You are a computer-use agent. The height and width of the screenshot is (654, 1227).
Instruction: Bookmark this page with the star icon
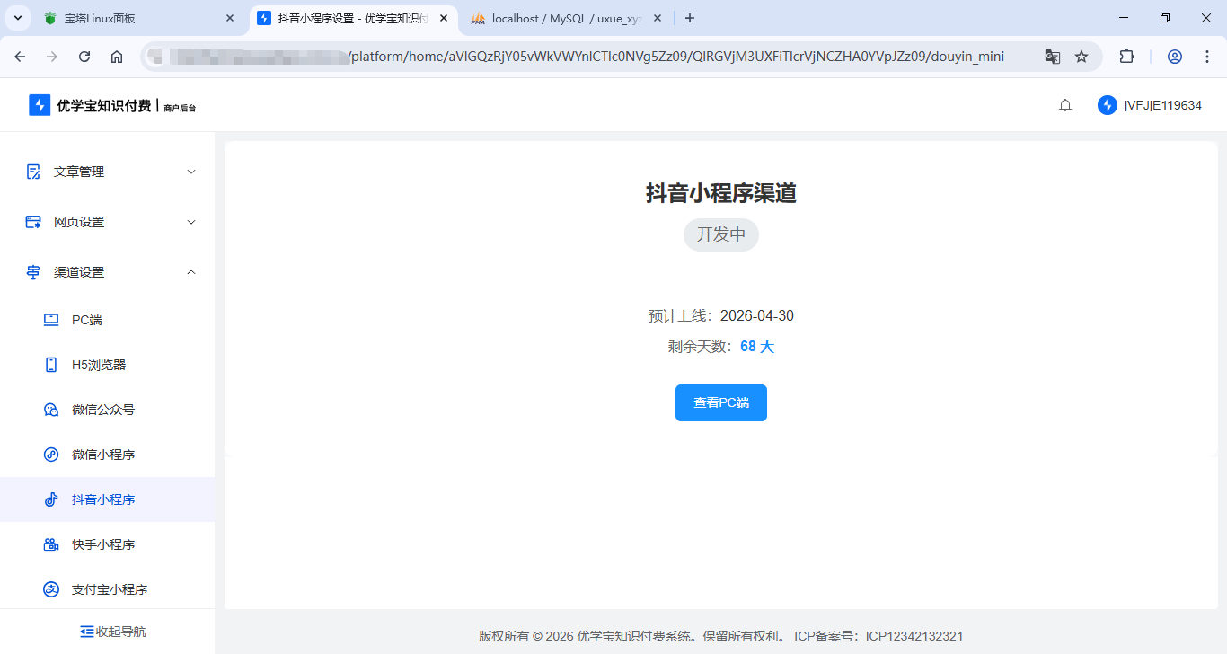(x=1081, y=56)
